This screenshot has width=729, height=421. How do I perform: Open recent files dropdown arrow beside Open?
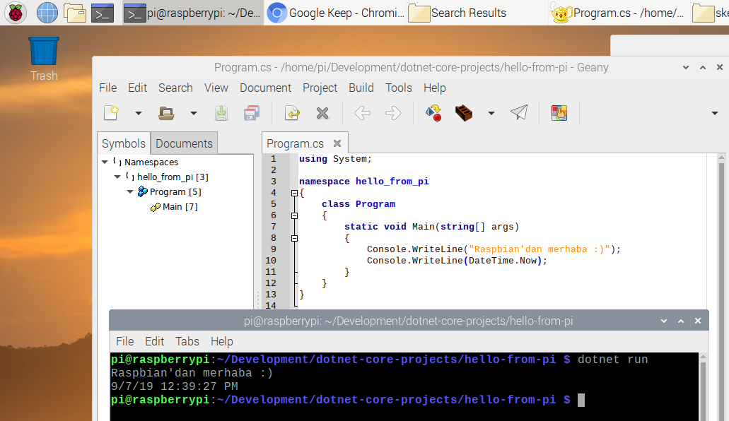click(193, 113)
